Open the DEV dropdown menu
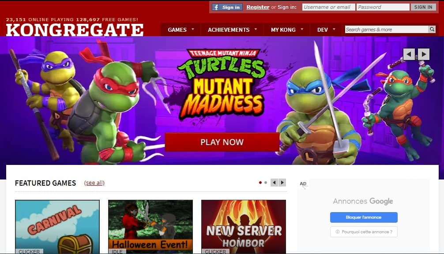Viewport: 444px width, 254px height. pos(322,30)
